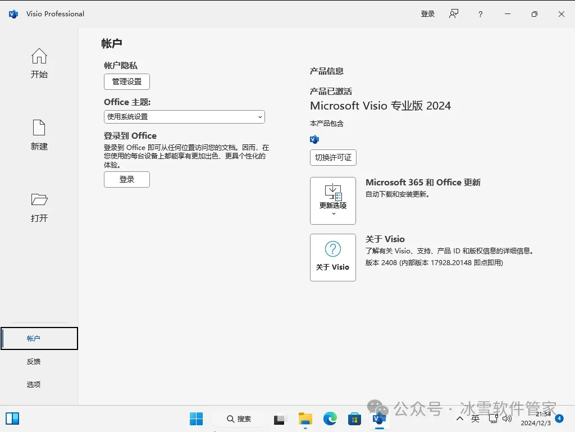Click the 版本 2408 version text
575x432 pixels.
pyautogui.click(x=434, y=262)
